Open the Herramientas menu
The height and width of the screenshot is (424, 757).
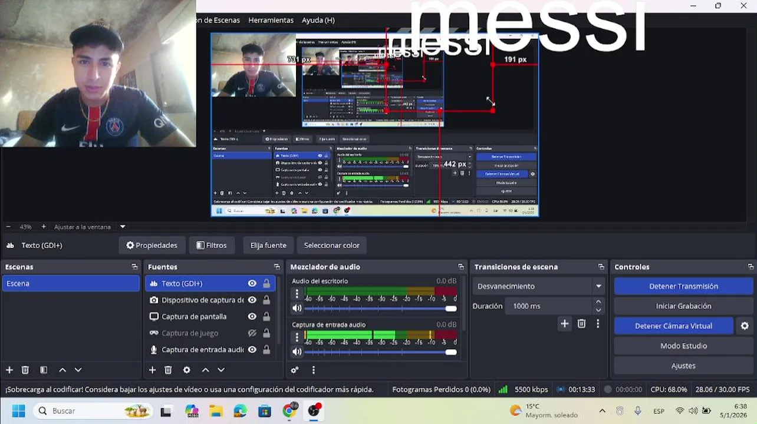(271, 20)
